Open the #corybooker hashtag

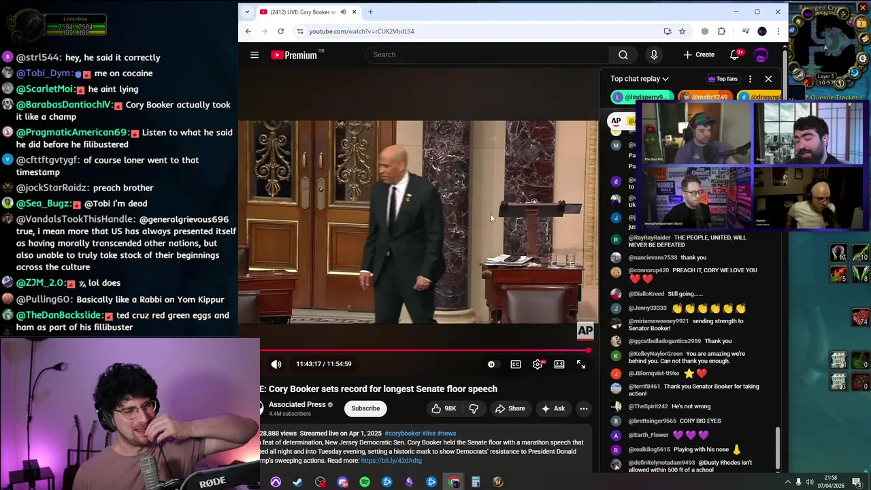point(401,434)
